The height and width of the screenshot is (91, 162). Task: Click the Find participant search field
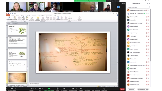(138, 7)
